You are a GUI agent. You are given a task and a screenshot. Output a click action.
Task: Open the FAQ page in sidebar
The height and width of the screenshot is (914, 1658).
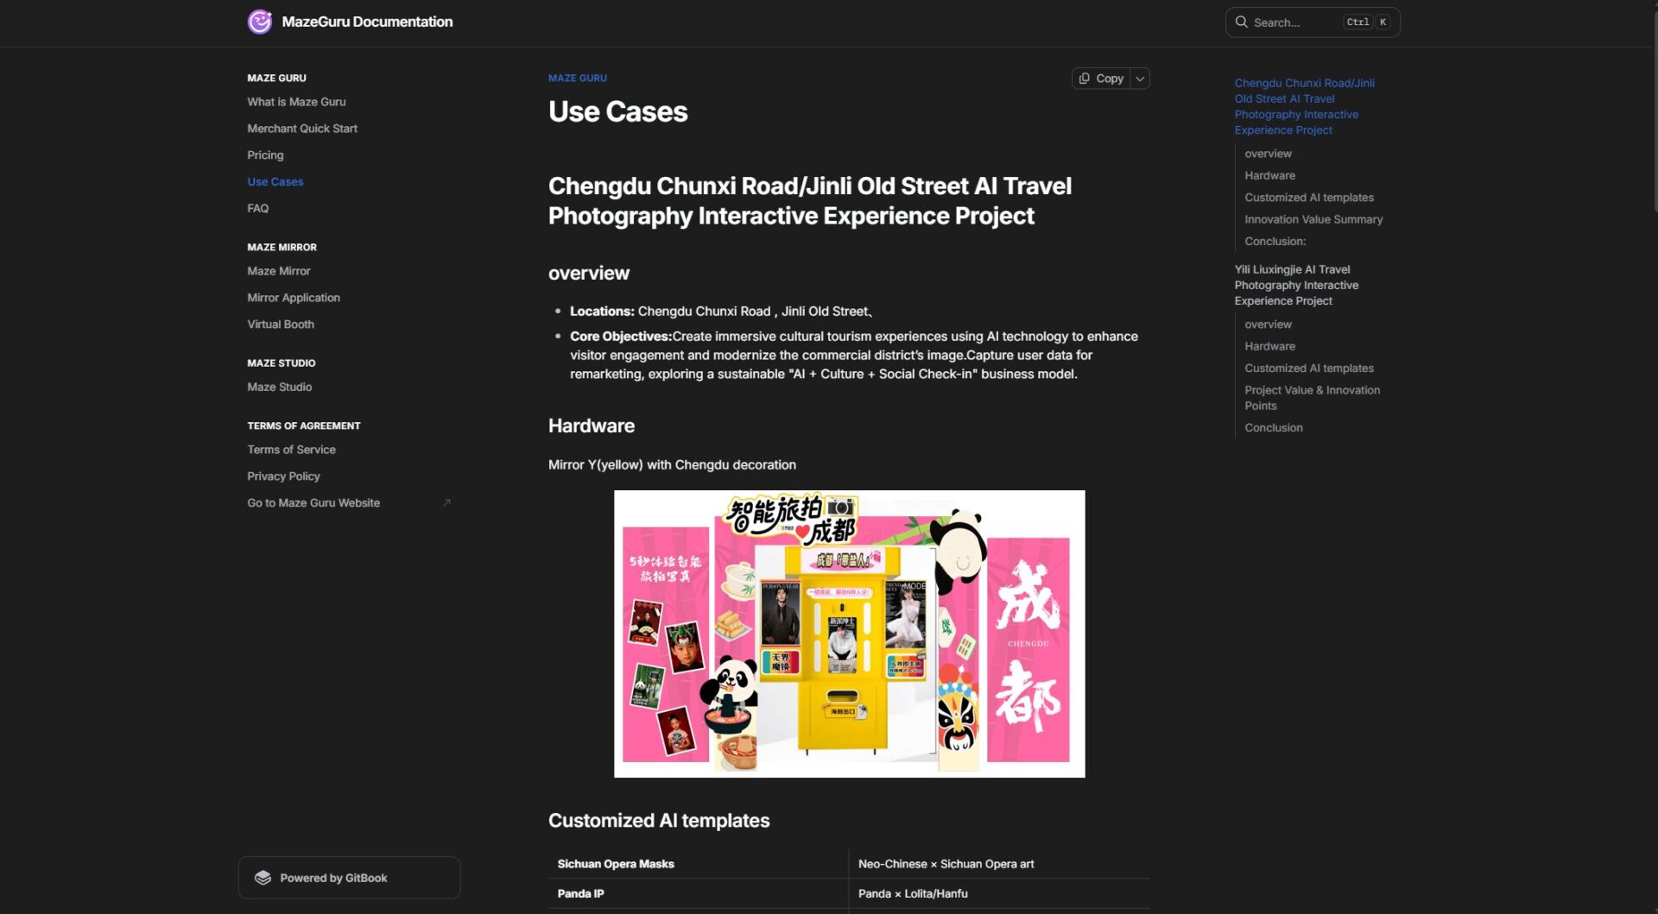click(x=257, y=209)
